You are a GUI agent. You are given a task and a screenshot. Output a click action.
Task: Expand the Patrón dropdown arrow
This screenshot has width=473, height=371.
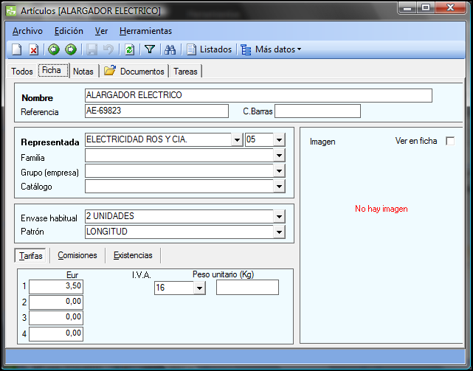point(280,232)
